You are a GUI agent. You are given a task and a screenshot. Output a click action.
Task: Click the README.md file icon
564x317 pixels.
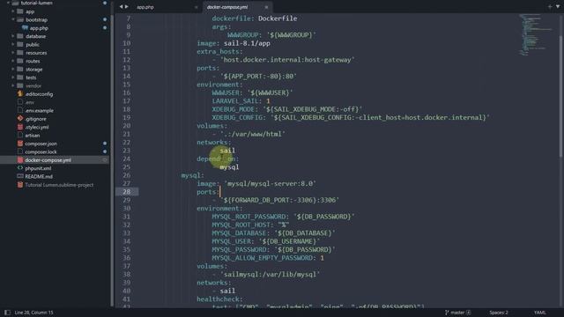pos(20,176)
